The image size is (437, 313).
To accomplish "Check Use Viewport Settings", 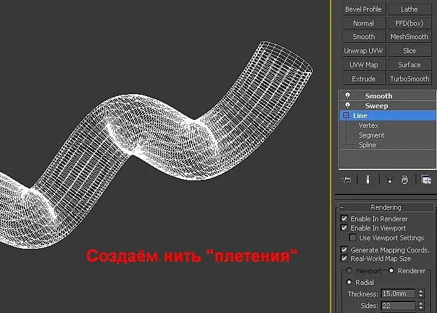I will 353,238.
